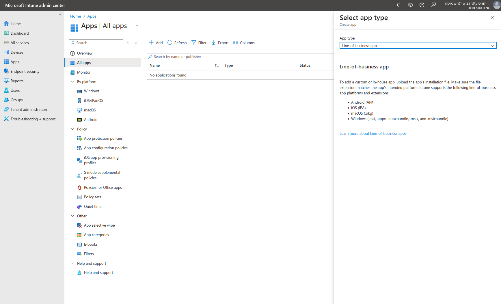This screenshot has height=304, width=501.
Task: Open the App type dropdown
Action: [x=418, y=46]
